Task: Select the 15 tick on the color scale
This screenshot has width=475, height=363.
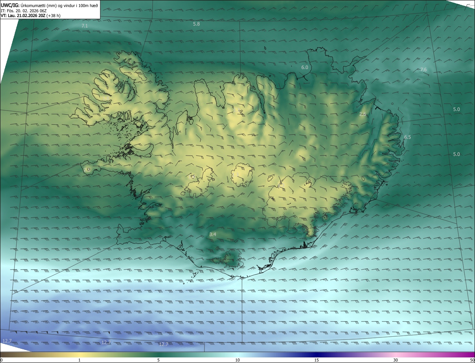Action: (x=317, y=360)
